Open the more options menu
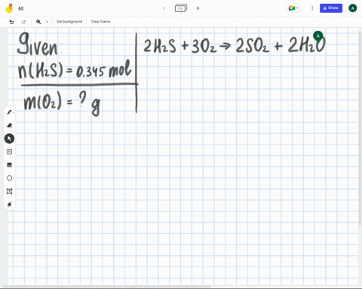 (312, 8)
